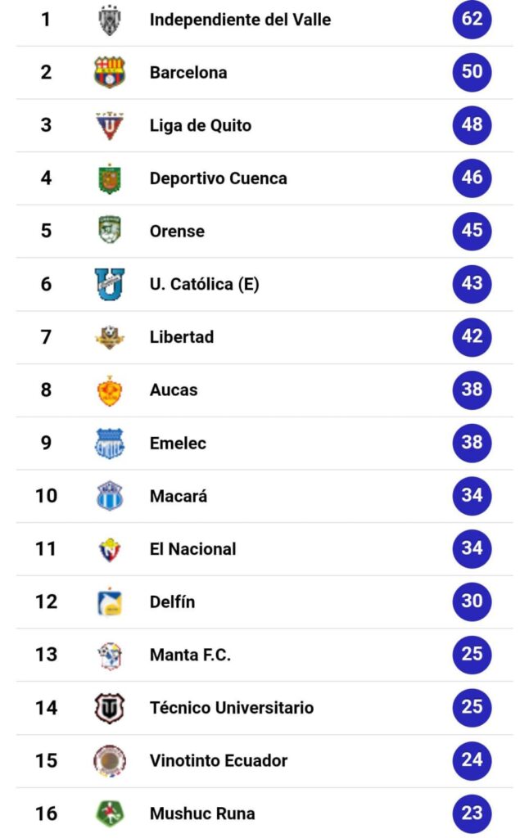The image size is (529, 838).
Task: Click the U. Católica blue U logo
Action: click(x=110, y=284)
